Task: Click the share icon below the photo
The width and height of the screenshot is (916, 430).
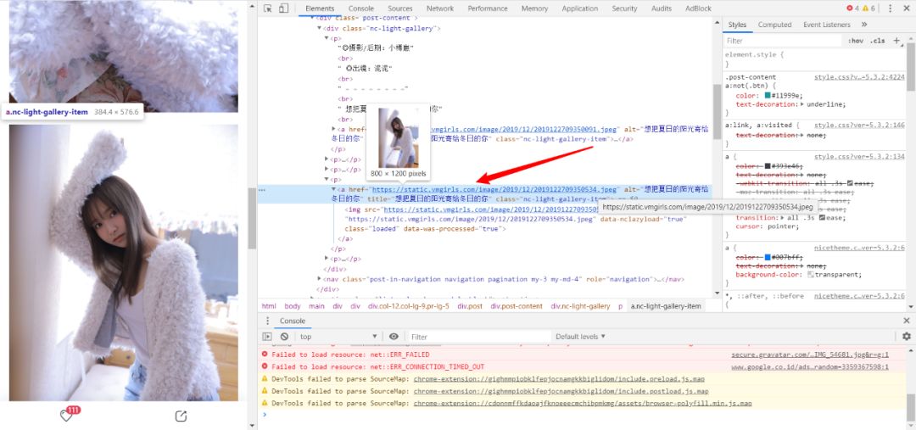Action: [x=182, y=416]
